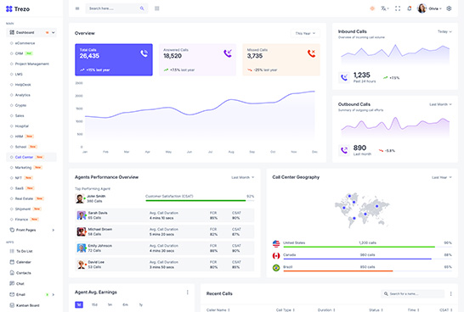Open the language translate icon

(x=384, y=8)
